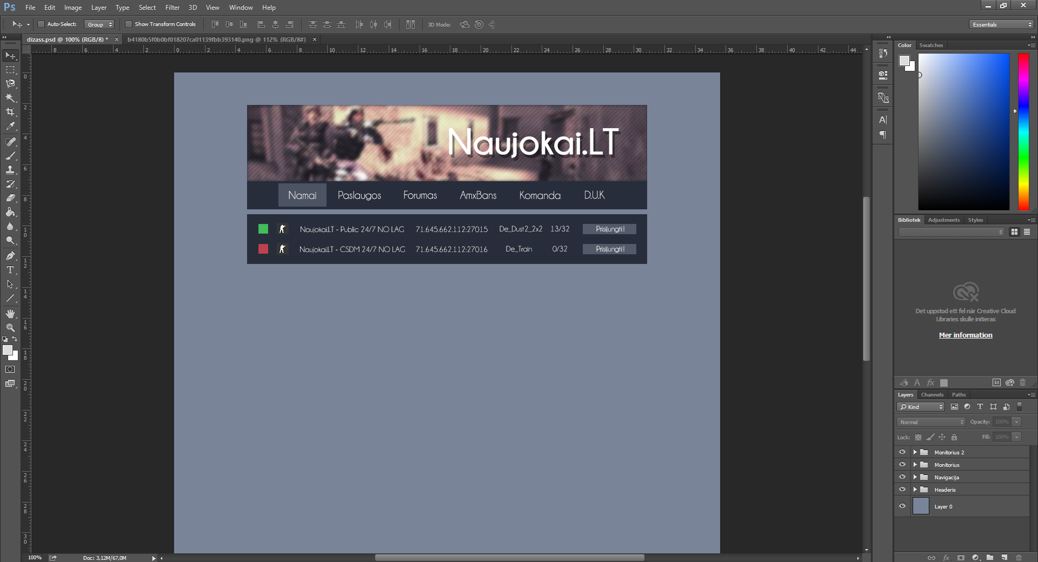The height and width of the screenshot is (562, 1038).
Task: Enable Show Transform Controls checkbox
Action: (129, 24)
